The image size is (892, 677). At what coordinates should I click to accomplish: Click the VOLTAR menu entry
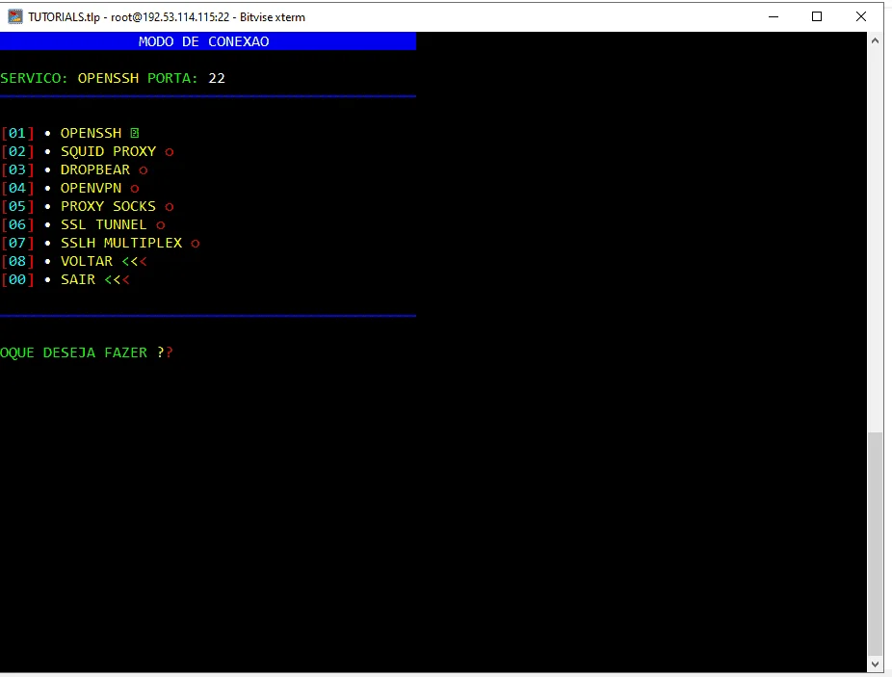(x=87, y=261)
